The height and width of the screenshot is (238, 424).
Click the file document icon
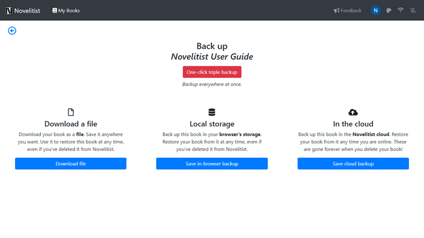tap(71, 112)
